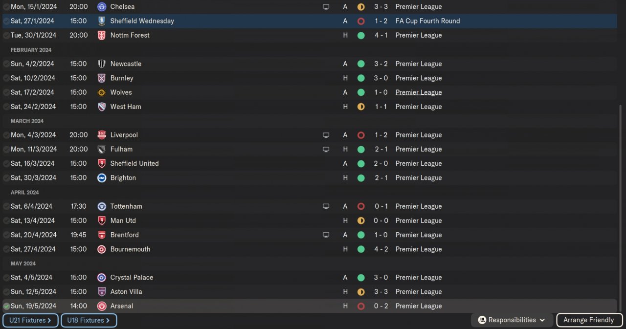Expand the U21 Fixtures list
This screenshot has width=626, height=329.
(30, 320)
